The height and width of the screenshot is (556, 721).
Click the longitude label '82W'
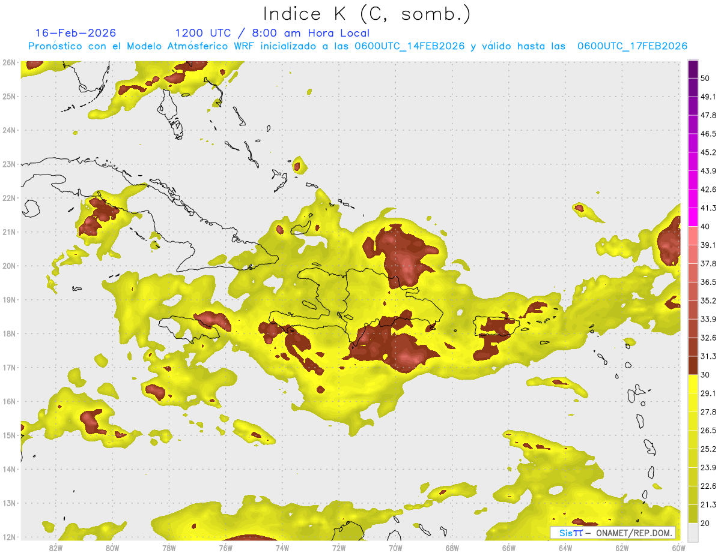point(55,548)
